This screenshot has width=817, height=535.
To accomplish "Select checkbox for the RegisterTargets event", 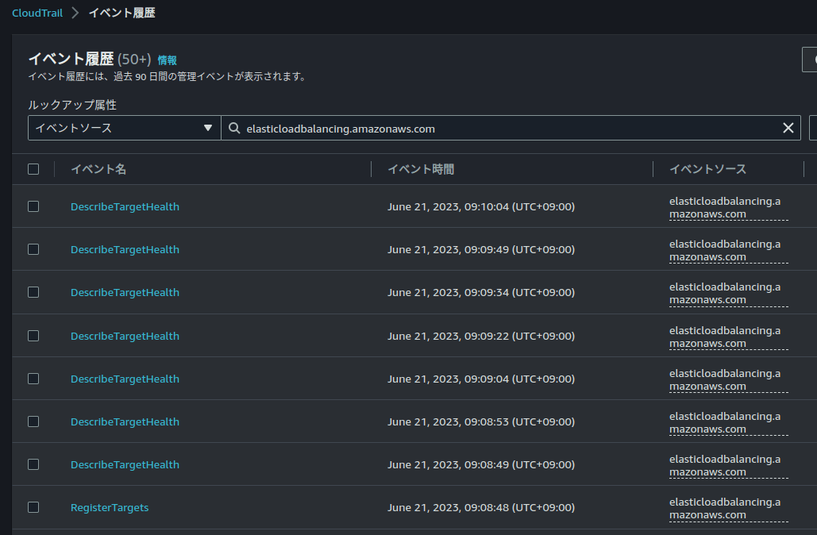I will pyautogui.click(x=33, y=507).
